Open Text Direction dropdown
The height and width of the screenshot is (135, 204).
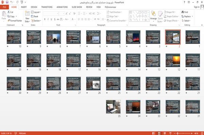click(x=114, y=12)
